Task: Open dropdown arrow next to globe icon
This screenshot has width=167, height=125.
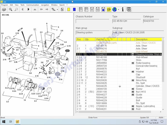Action: click(x=118, y=10)
